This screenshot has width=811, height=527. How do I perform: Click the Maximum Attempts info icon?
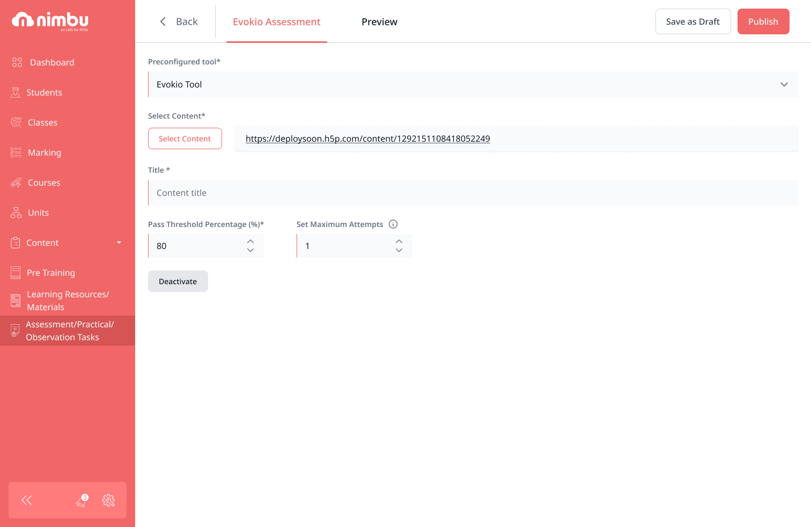(393, 224)
